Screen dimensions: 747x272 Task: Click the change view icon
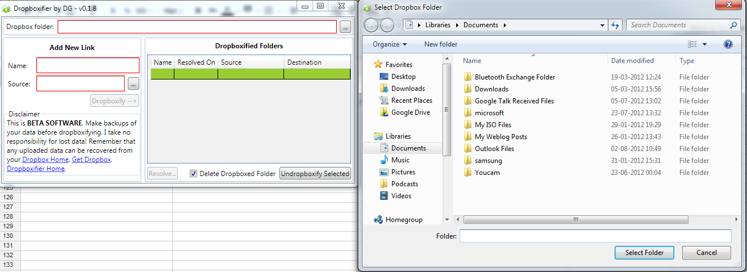[692, 44]
